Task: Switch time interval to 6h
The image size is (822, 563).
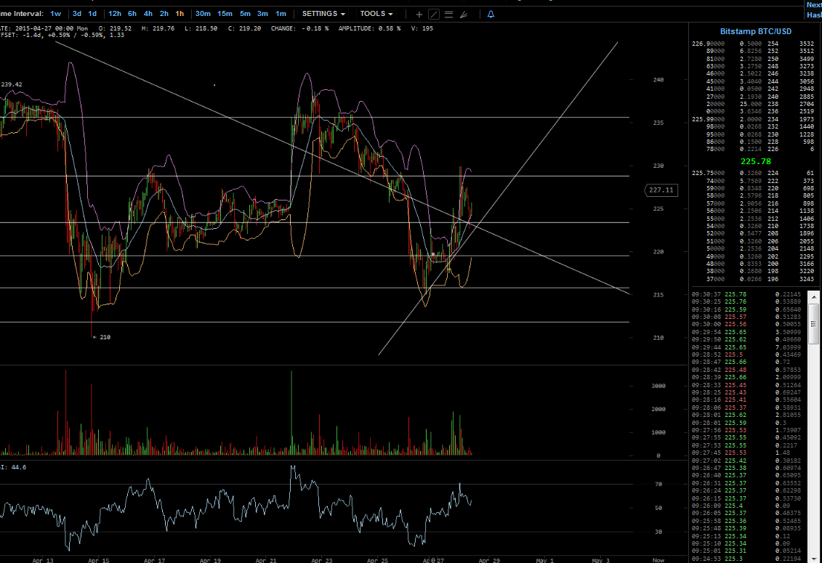Action: (132, 14)
